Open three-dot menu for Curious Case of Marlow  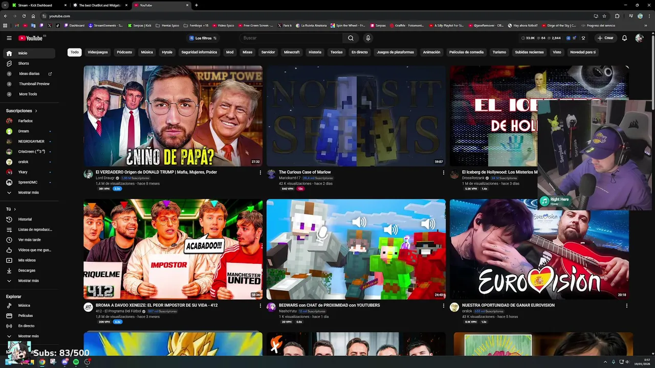point(443,173)
